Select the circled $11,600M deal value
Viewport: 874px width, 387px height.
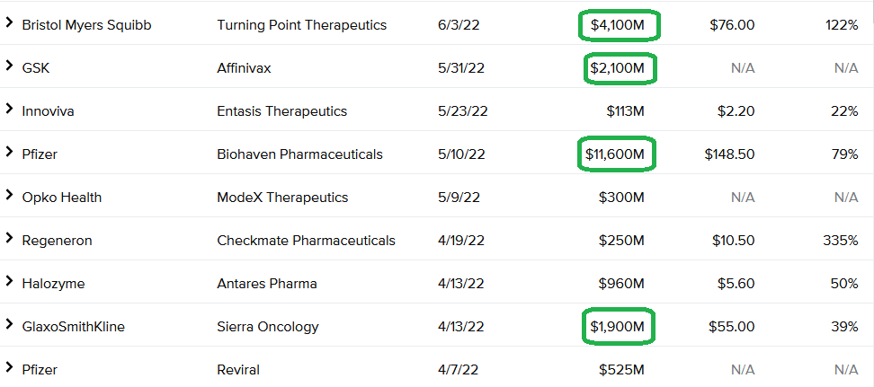click(615, 154)
